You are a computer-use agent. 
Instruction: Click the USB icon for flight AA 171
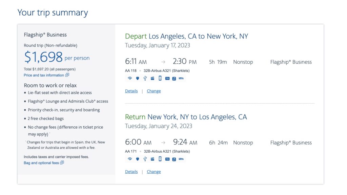(145, 159)
